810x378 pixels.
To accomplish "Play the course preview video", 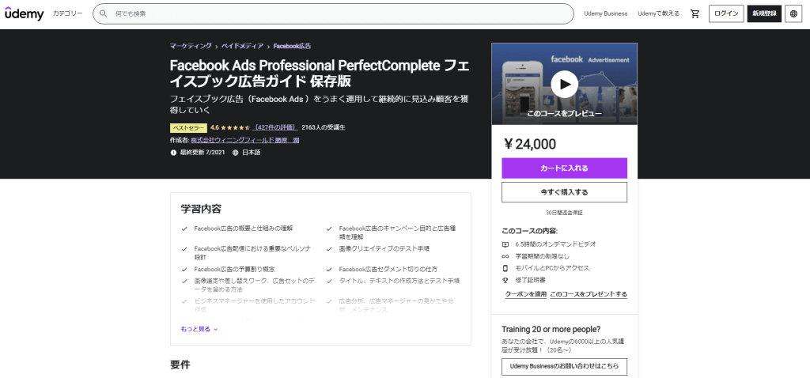I will tap(564, 84).
